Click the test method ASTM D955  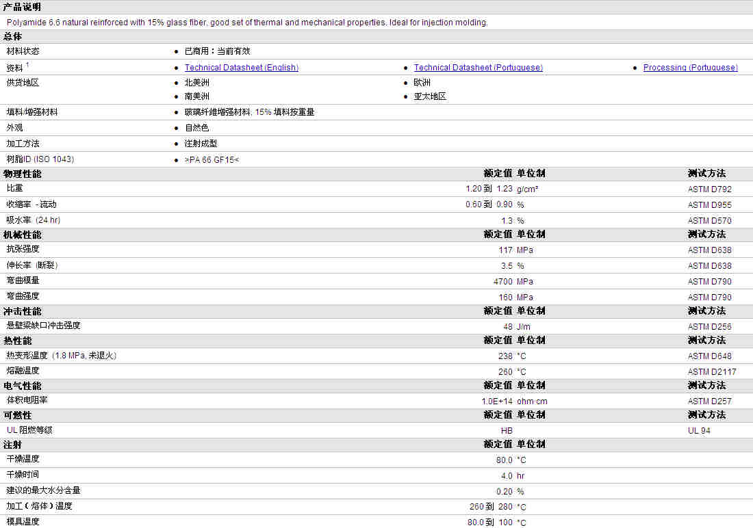tap(710, 205)
